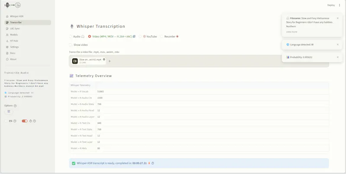346x174 pixels.
Task: Click the trash icon under Options
Action: tap(9, 112)
